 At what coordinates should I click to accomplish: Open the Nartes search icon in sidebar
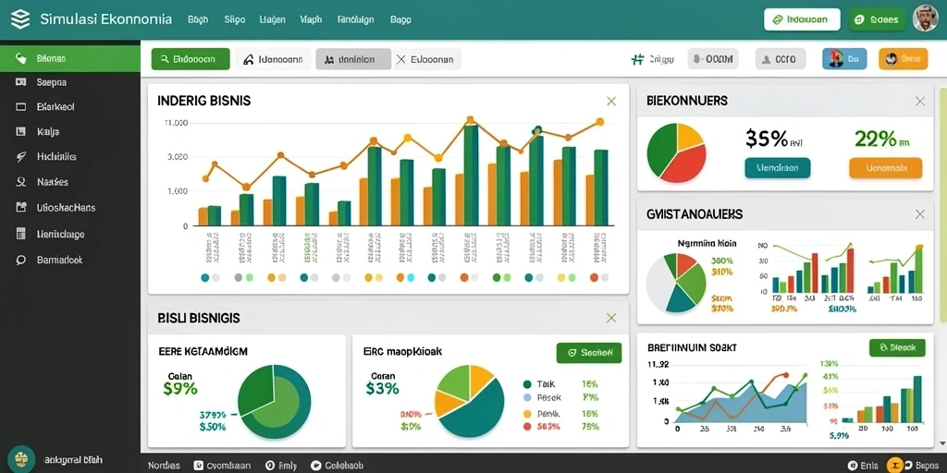click(20, 182)
